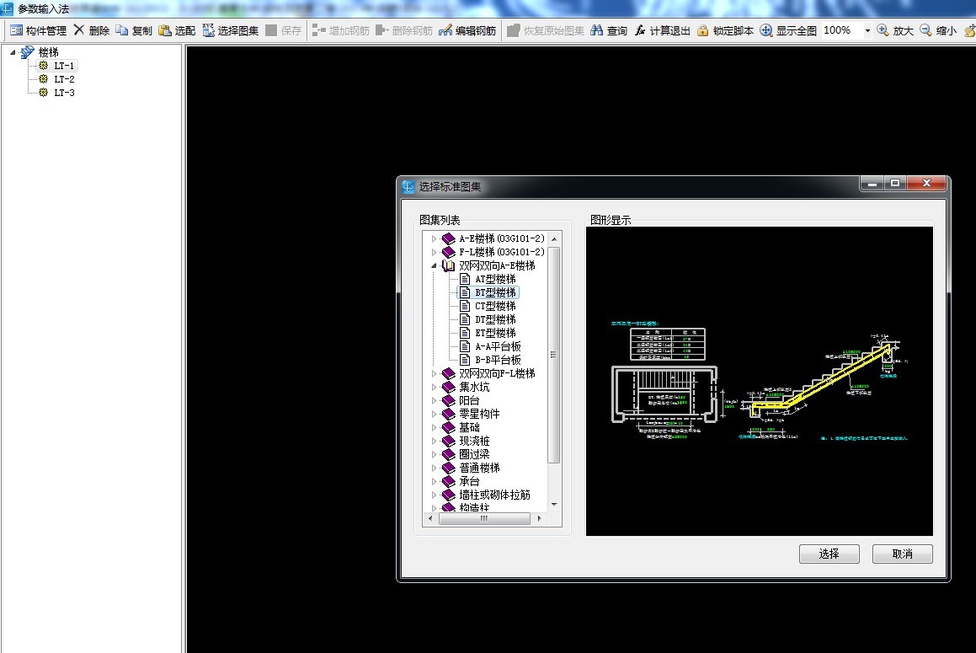Open the 100% zoom level dropdown

click(x=867, y=30)
